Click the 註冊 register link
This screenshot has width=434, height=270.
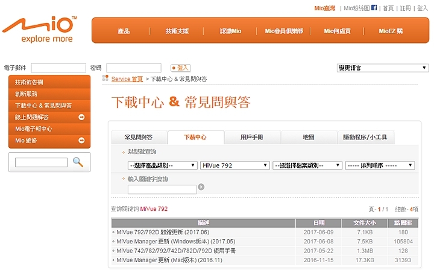click(x=405, y=8)
